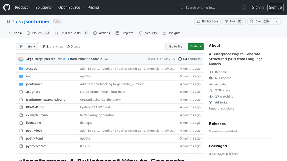
Task: Click the bell icon in Notifications button
Action: tap(199, 21)
